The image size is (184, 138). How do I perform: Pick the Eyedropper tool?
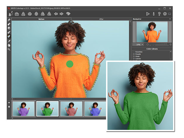coord(9,41)
